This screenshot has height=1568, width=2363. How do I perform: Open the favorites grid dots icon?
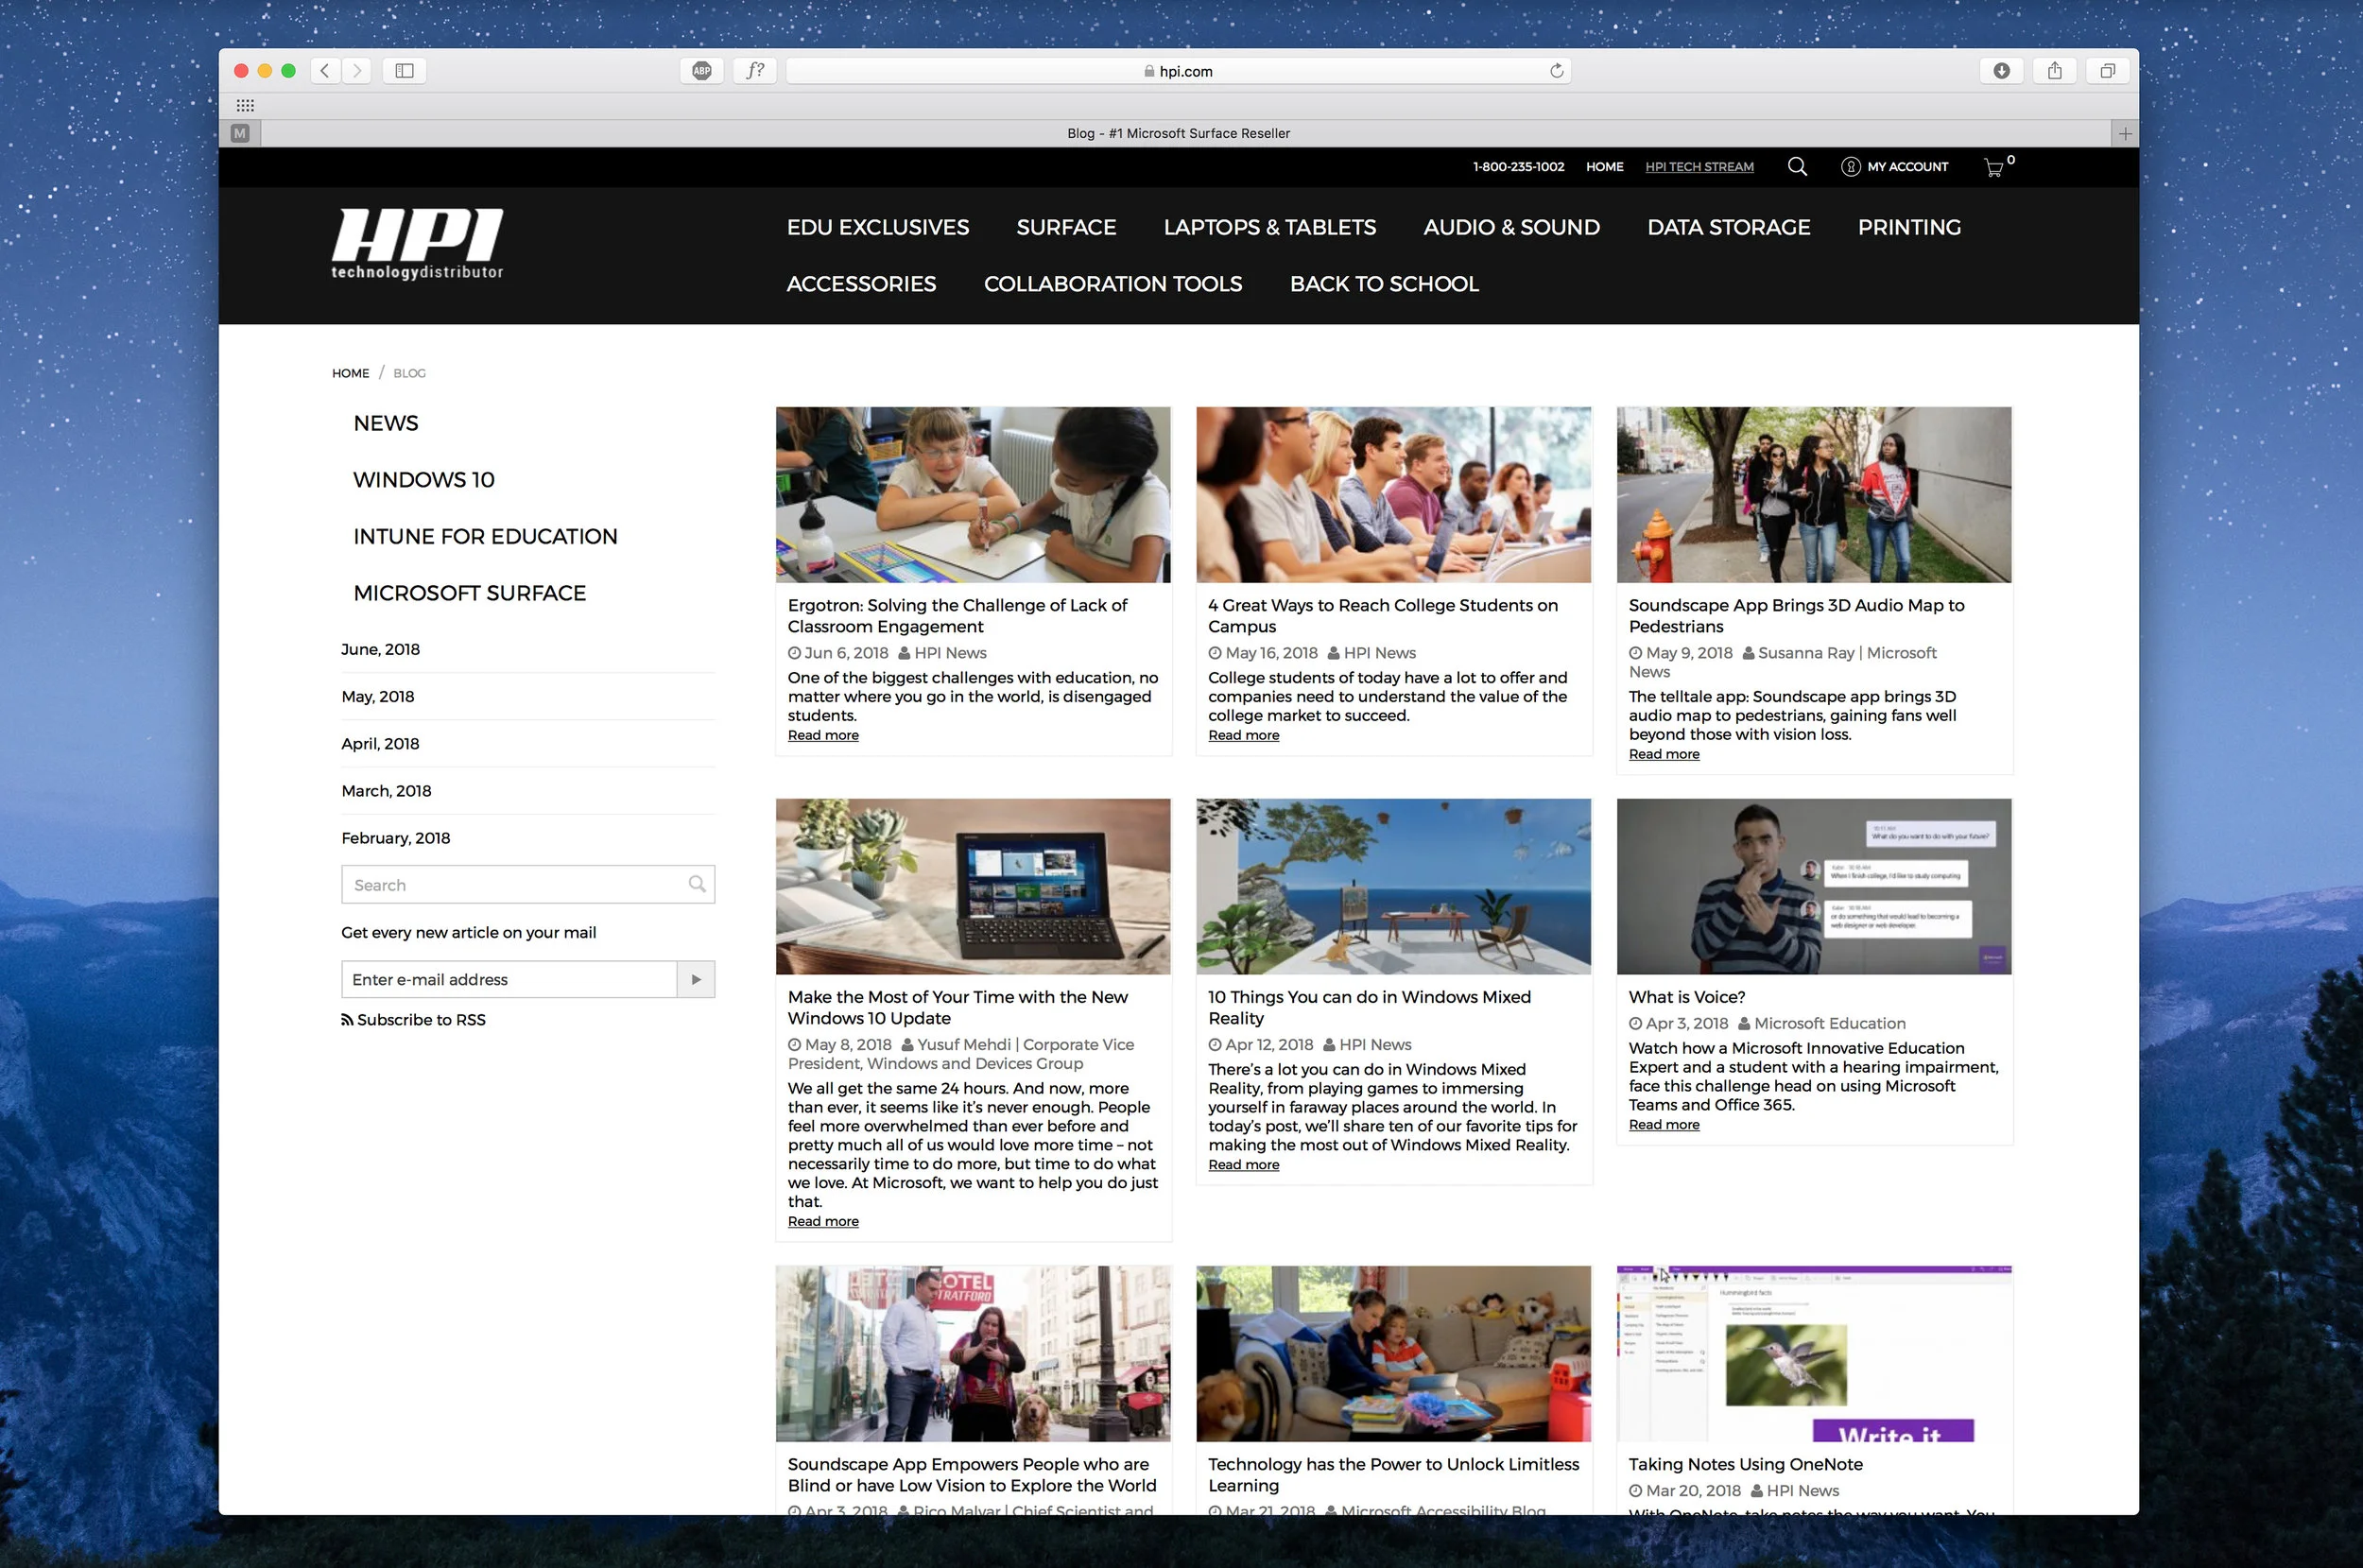pyautogui.click(x=245, y=105)
